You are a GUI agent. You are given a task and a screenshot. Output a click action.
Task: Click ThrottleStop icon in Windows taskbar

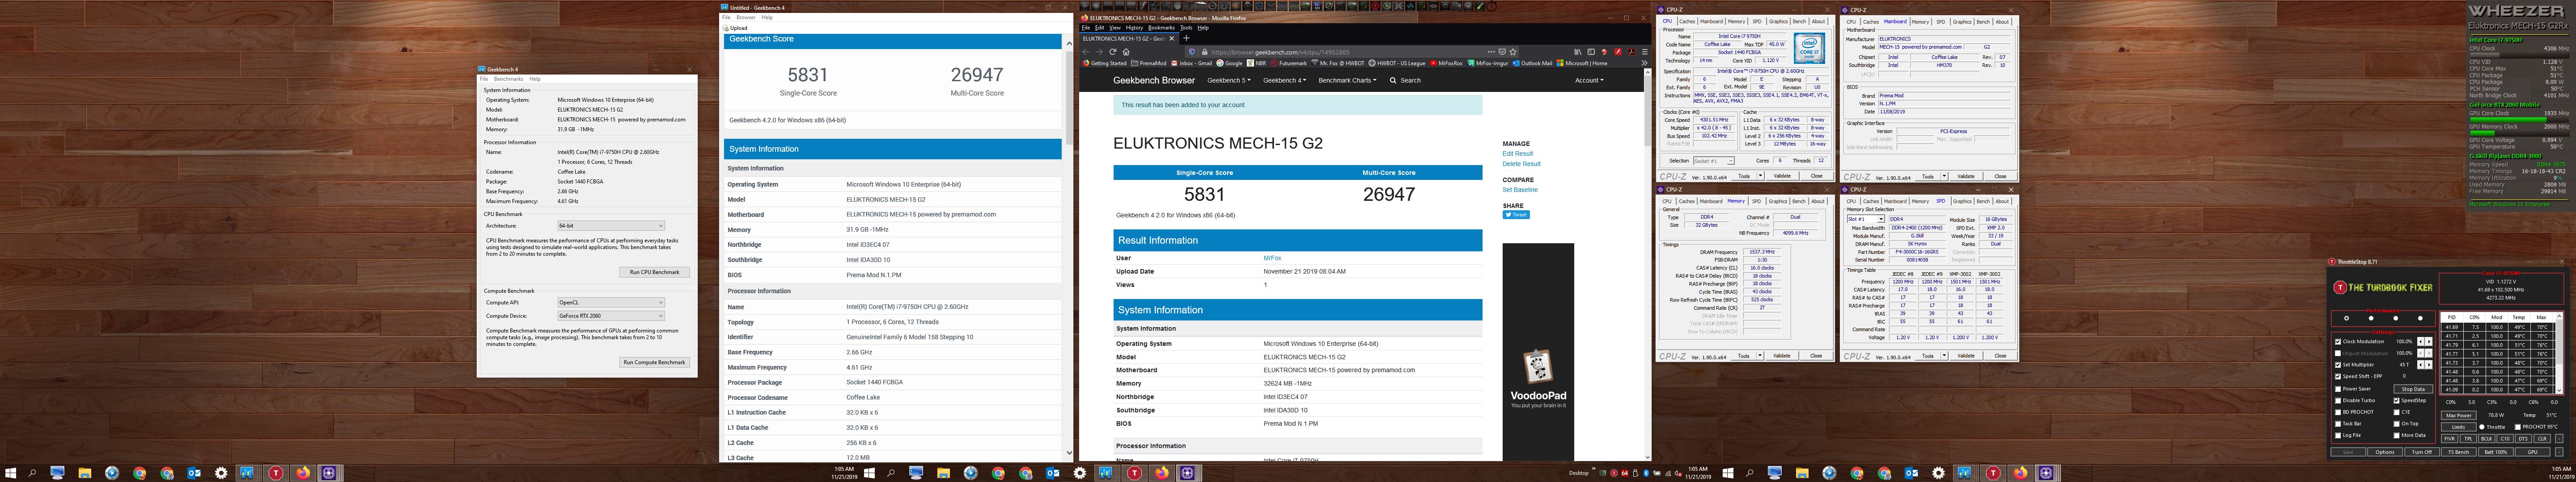276,473
